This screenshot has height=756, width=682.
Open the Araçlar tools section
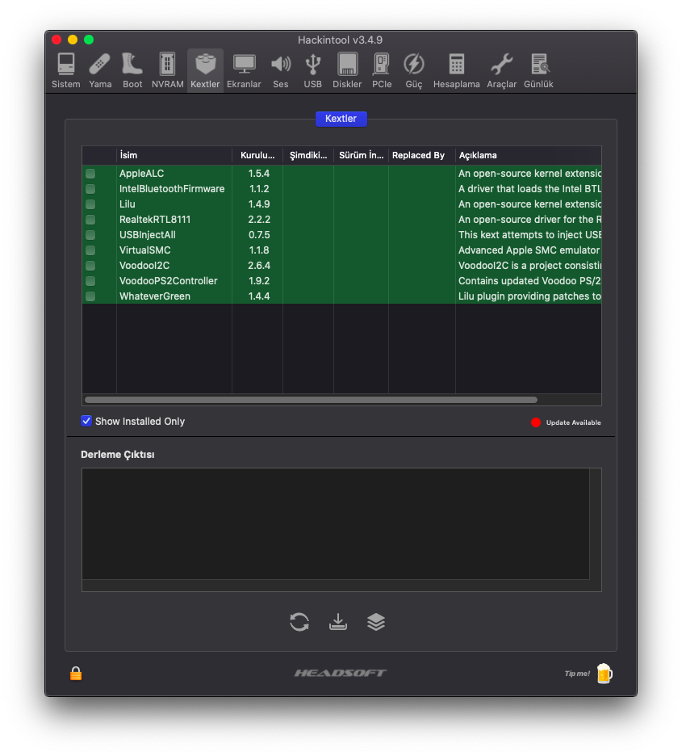point(502,70)
